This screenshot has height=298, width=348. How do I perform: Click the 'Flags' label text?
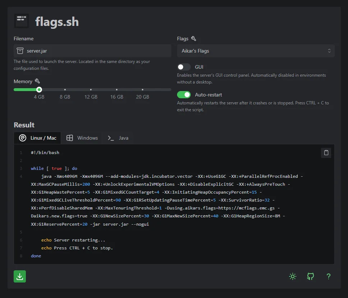coord(183,39)
